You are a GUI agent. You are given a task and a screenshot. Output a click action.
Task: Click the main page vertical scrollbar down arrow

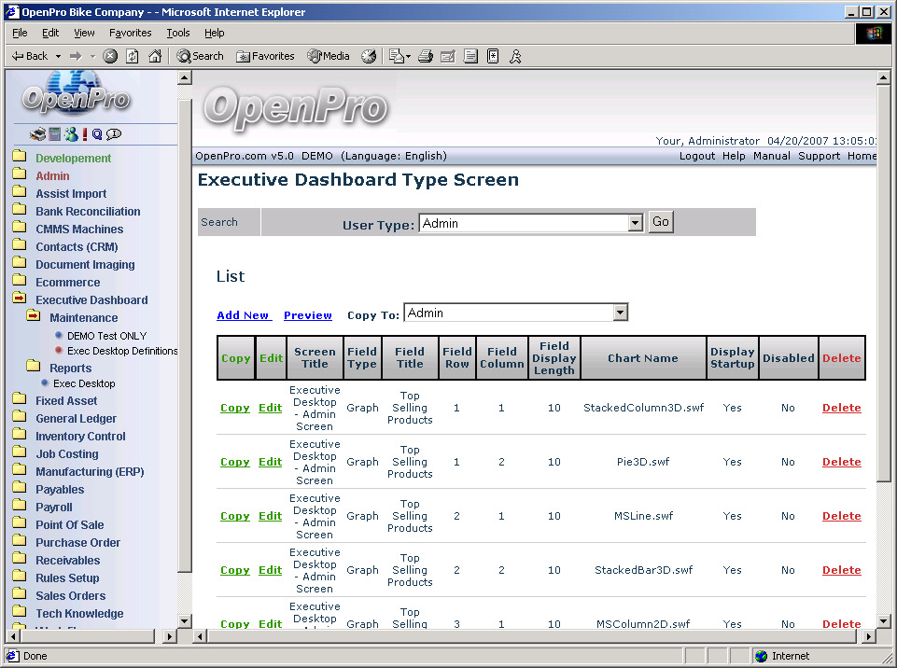click(885, 620)
